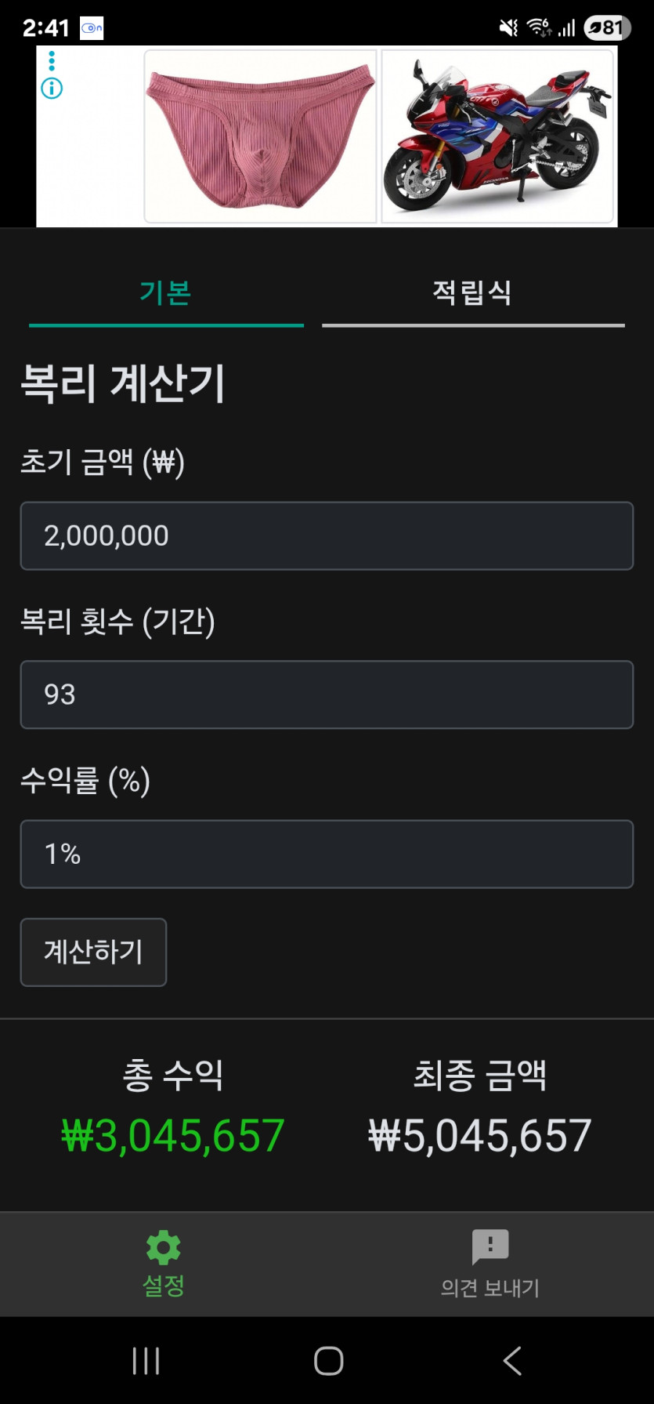The image size is (654, 1404).
Task: Tap the Android home button icon
Action: click(x=328, y=1361)
